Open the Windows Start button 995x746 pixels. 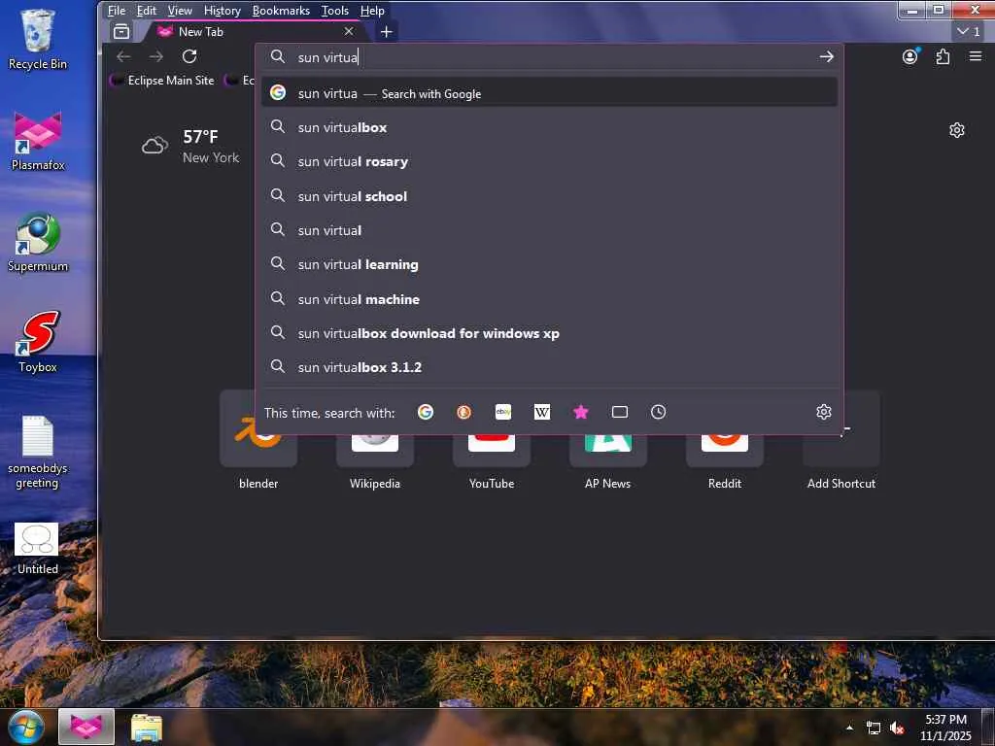25,727
